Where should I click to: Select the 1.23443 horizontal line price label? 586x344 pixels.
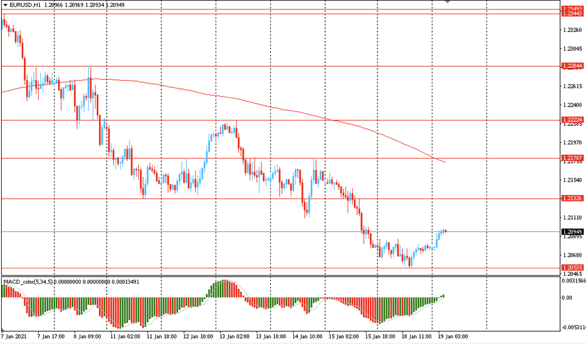(x=573, y=13)
